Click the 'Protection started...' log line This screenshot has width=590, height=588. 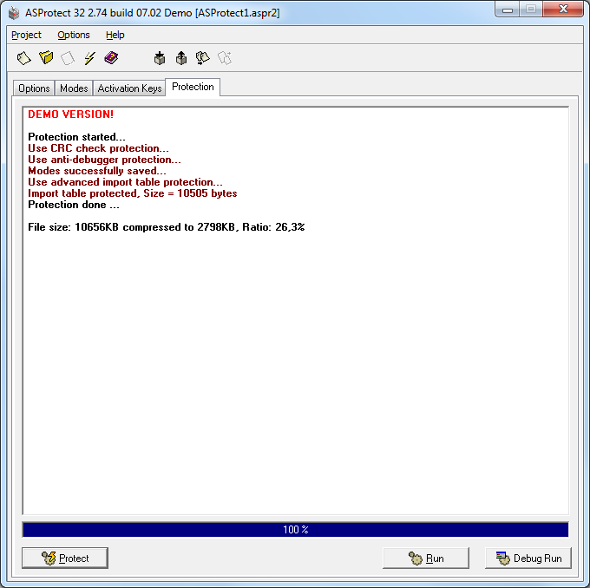pyautogui.click(x=76, y=137)
